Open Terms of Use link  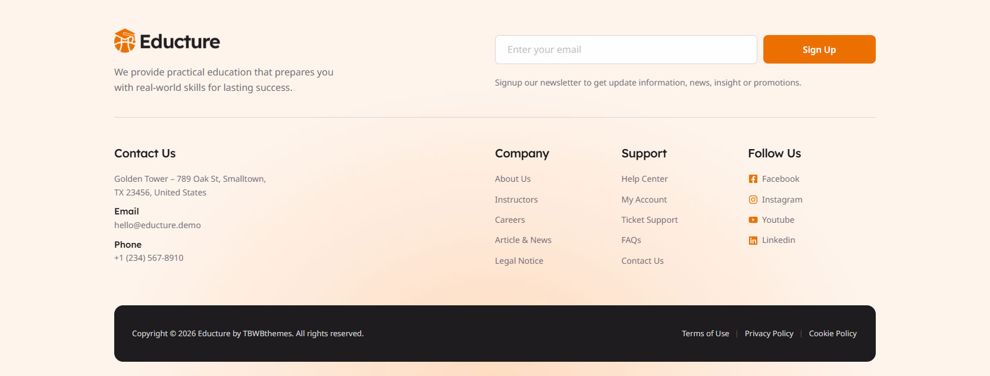pyautogui.click(x=705, y=333)
